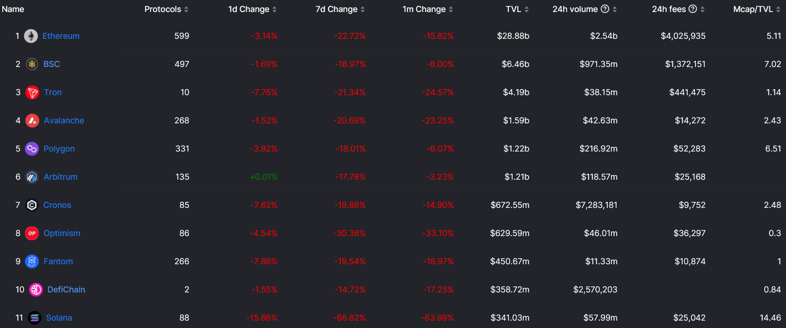Screen dimensions: 786x328
Task: Click the Optimism OP logo icon
Action: click(x=32, y=233)
